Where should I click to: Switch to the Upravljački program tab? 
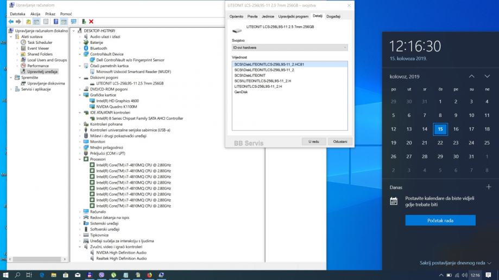(293, 16)
